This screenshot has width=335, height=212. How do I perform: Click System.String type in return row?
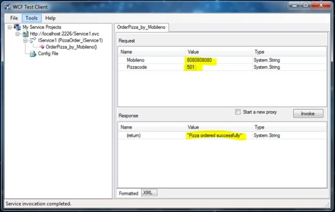click(266, 135)
